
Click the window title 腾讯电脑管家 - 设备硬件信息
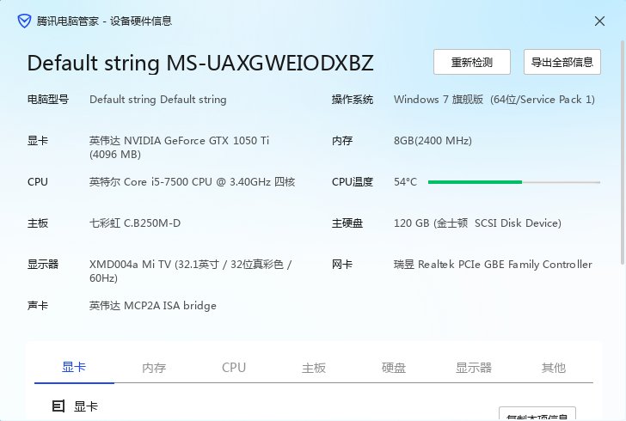pyautogui.click(x=104, y=21)
